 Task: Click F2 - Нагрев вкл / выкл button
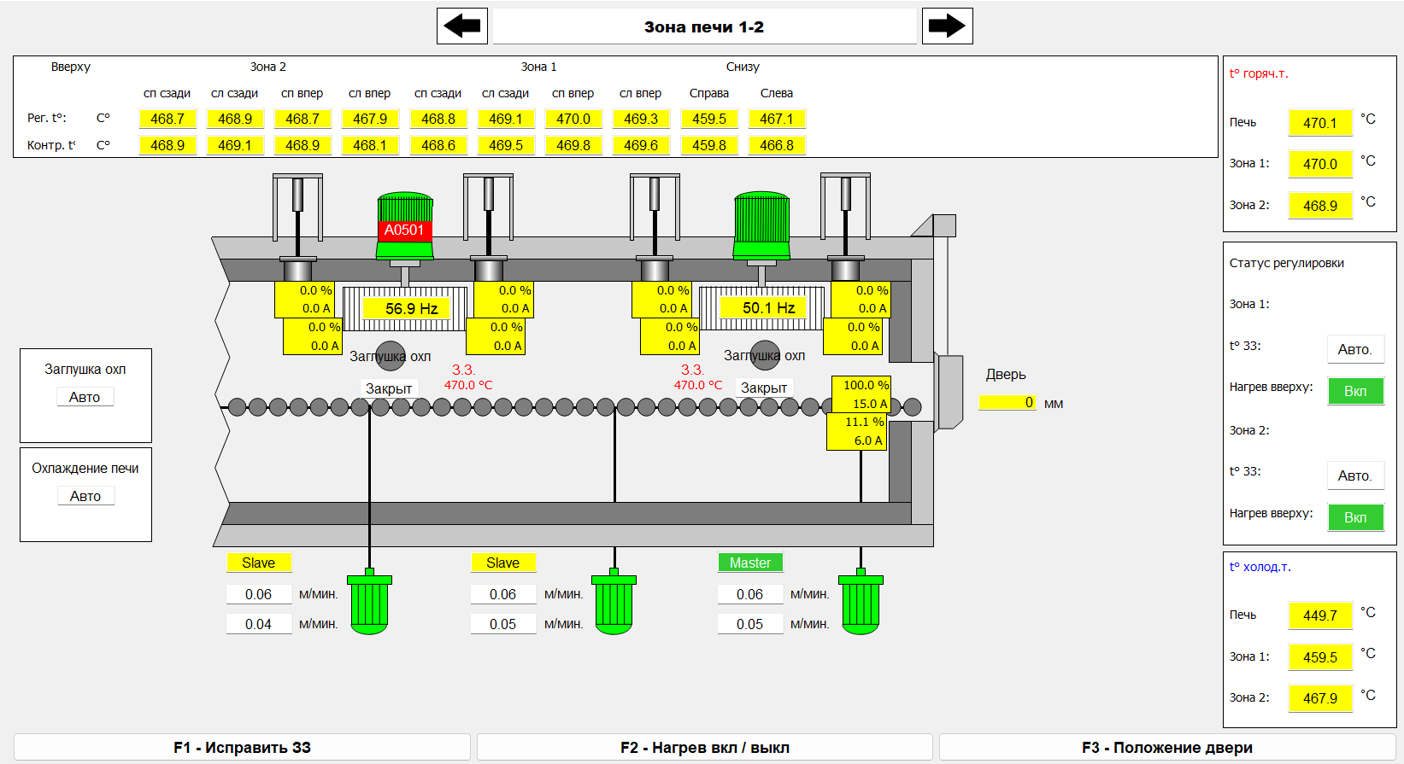pyautogui.click(x=704, y=747)
